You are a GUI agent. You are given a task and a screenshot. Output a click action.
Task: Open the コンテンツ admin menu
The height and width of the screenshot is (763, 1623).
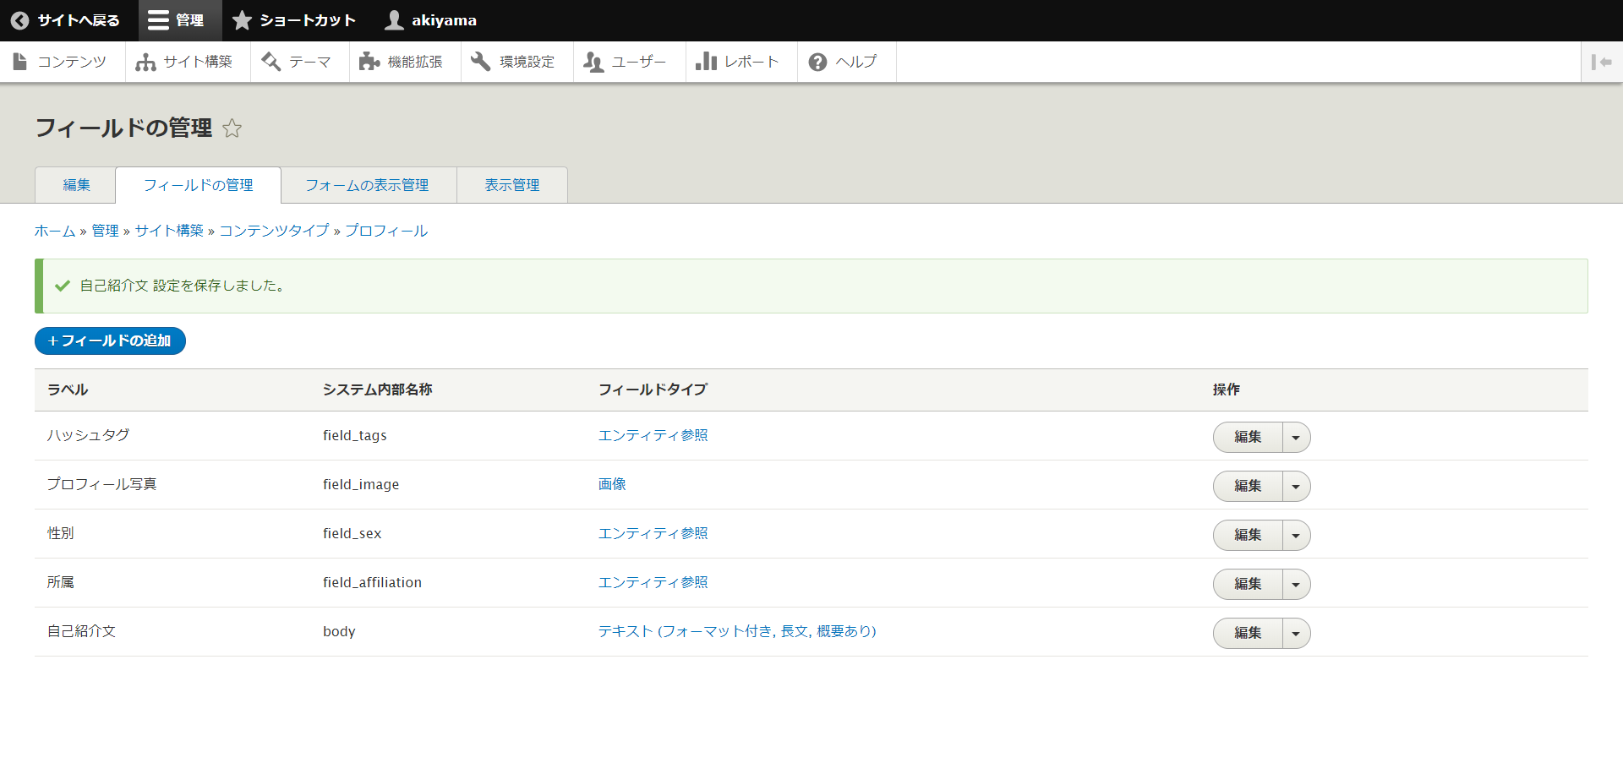tap(61, 62)
